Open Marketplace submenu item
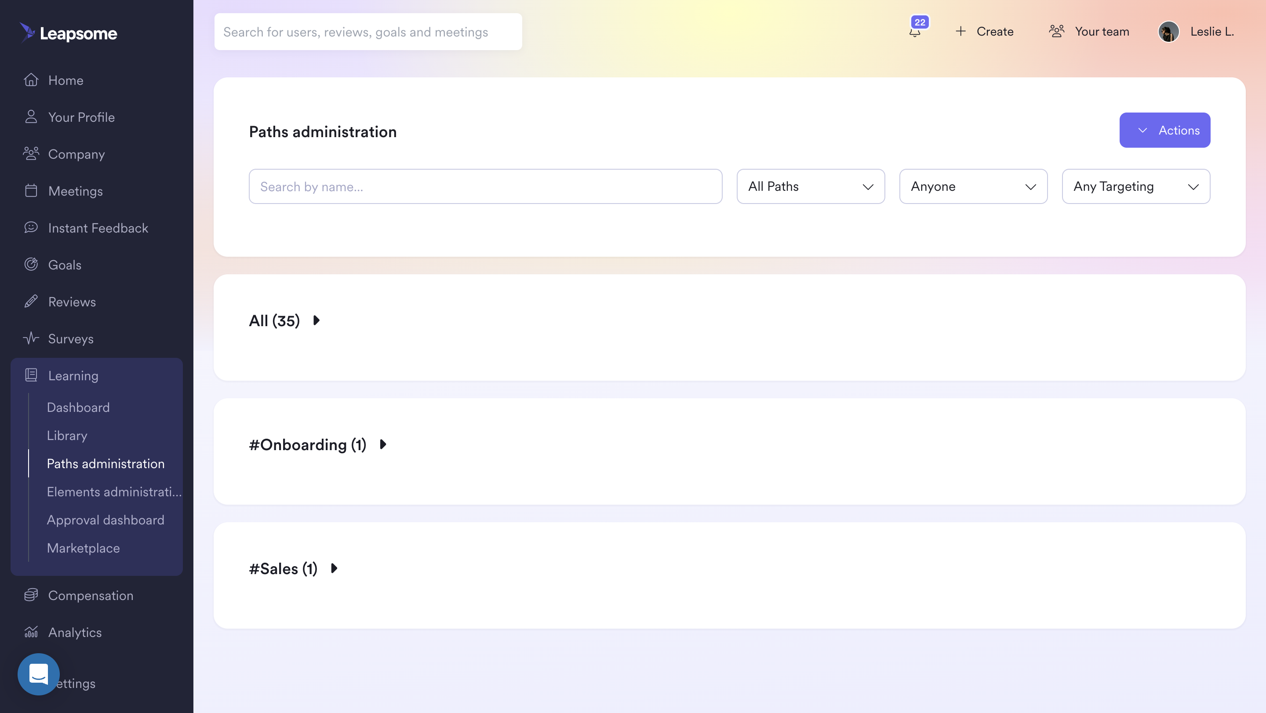Image resolution: width=1266 pixels, height=713 pixels. (x=83, y=548)
